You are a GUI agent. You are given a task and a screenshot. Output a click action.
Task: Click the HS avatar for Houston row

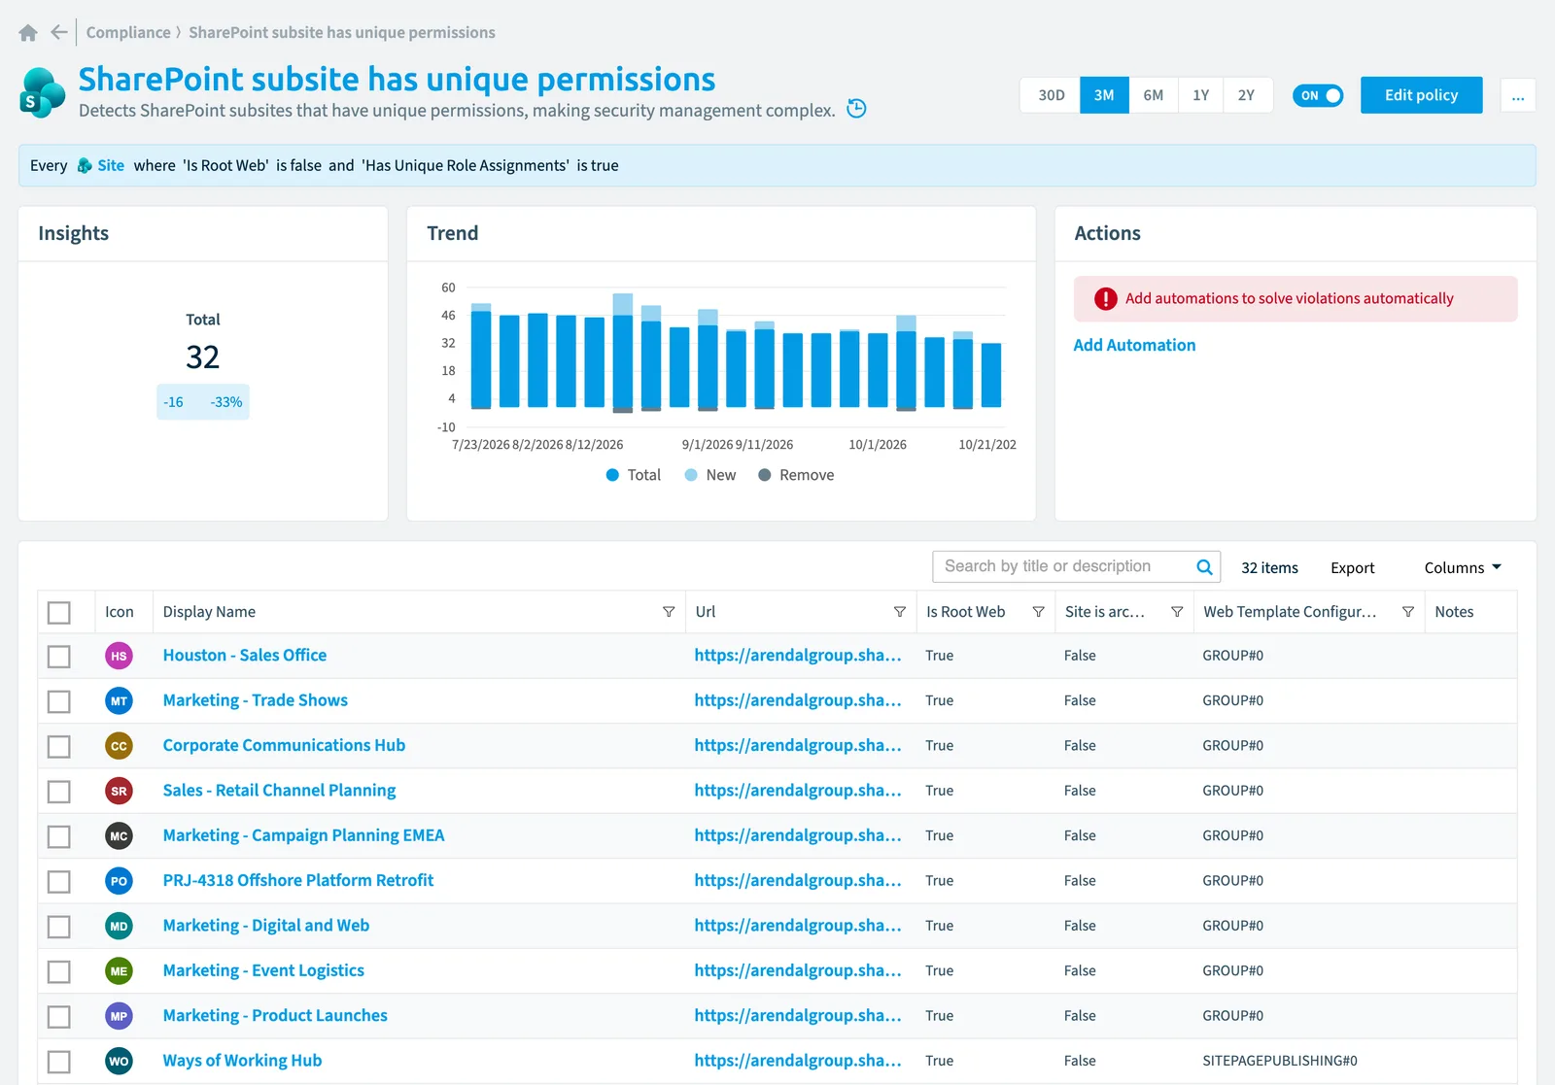coord(119,656)
